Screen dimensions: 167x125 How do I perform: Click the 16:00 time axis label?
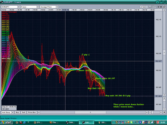(x=74, y=10)
